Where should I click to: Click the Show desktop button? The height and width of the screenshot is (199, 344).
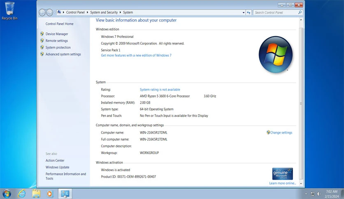[342, 194]
